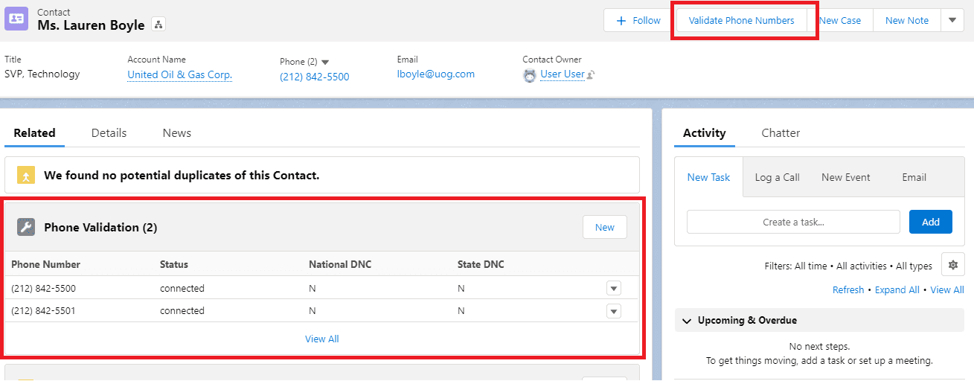The height and width of the screenshot is (381, 974).
Task: Open the United Oil & Gas Corp. account link
Action: click(x=179, y=74)
